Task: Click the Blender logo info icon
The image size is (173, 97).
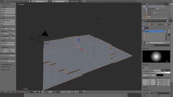Action: coord(84,1)
